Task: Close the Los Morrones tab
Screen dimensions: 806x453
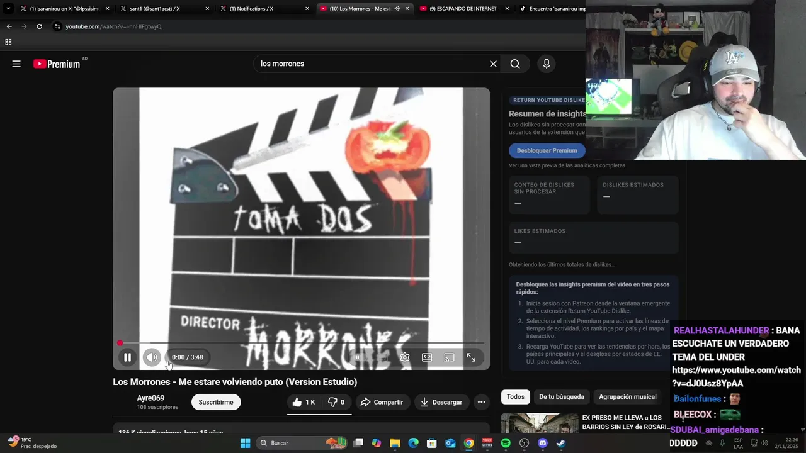Action: [407, 9]
